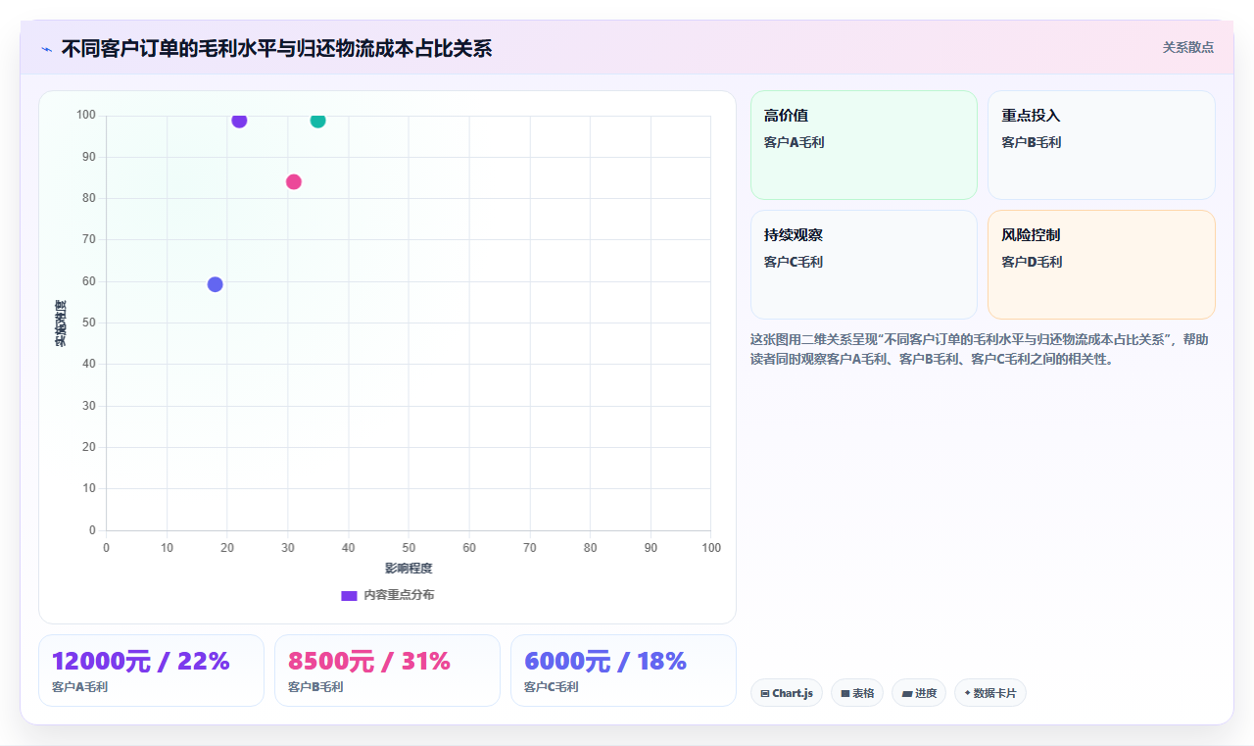Select the 进度 tag
1254x746 pixels.
coord(919,693)
